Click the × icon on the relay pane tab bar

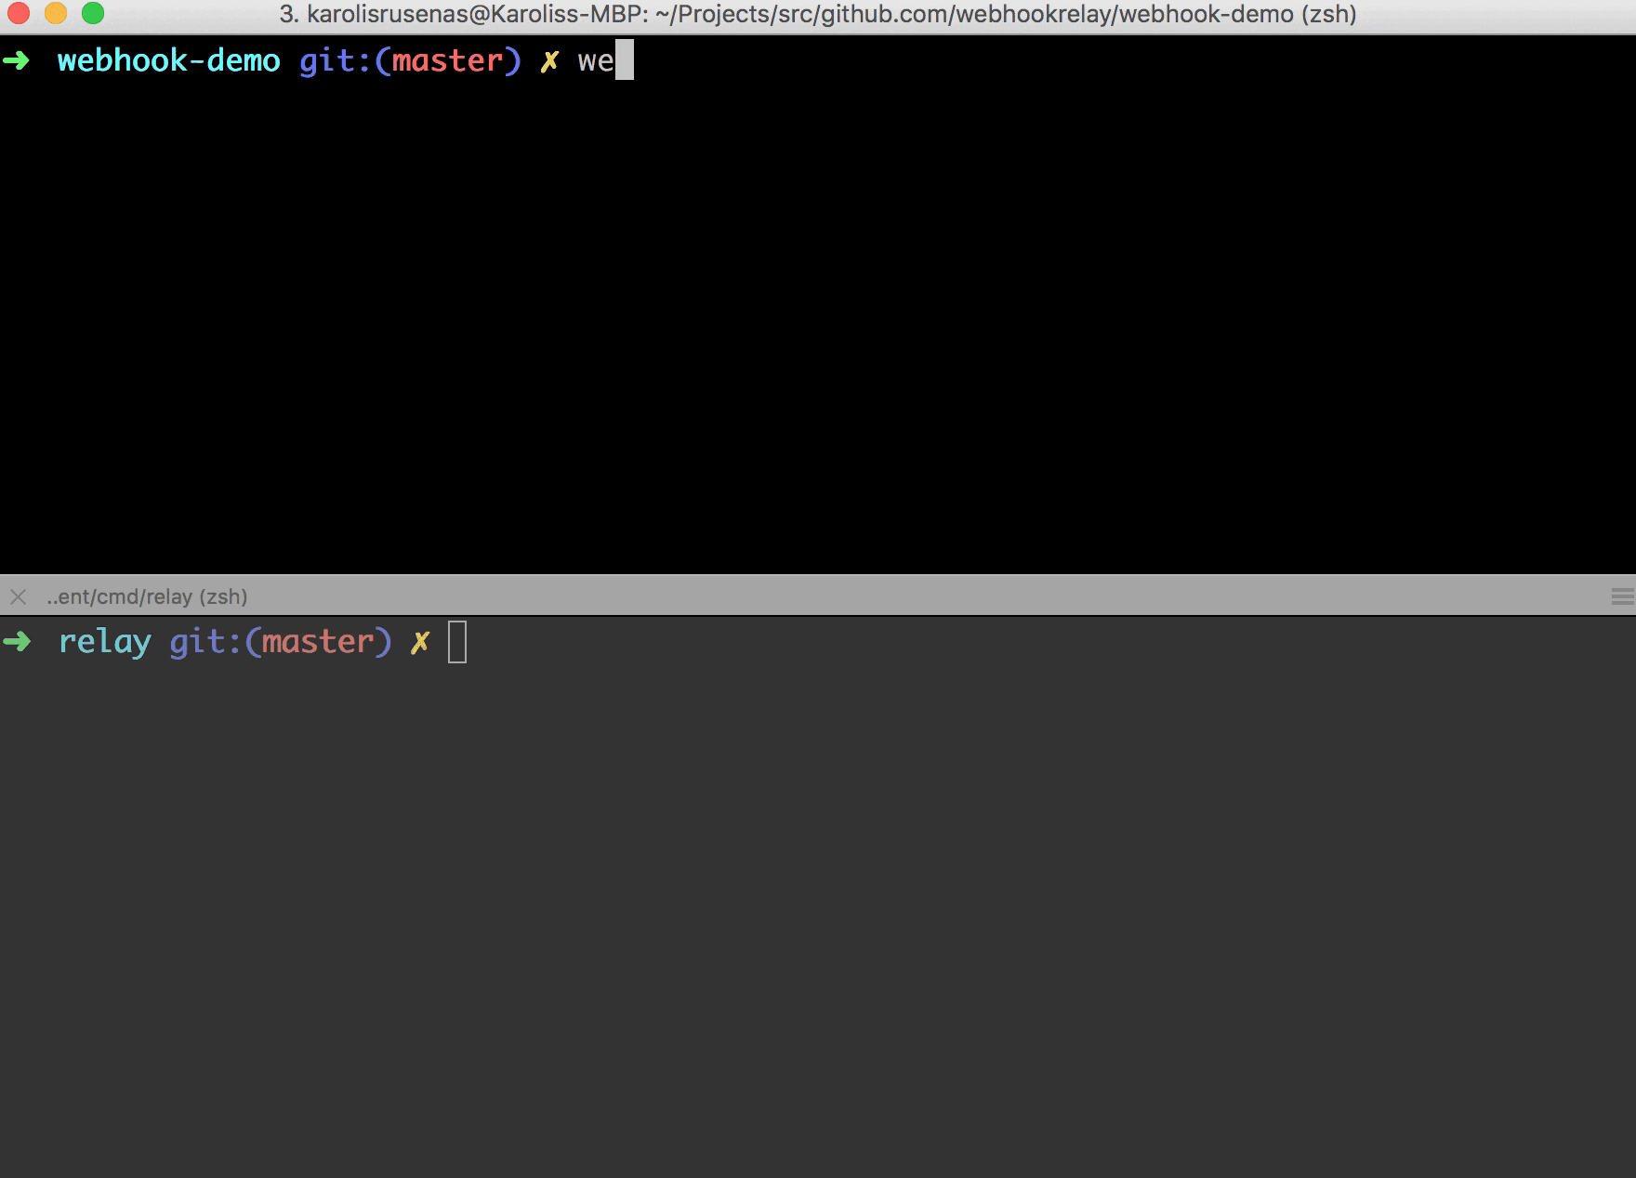tap(19, 596)
